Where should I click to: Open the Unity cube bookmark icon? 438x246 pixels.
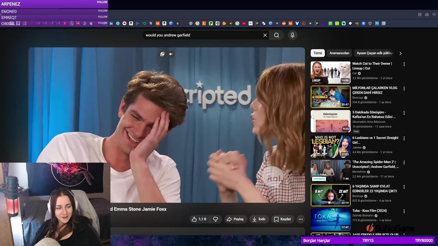point(370,23)
